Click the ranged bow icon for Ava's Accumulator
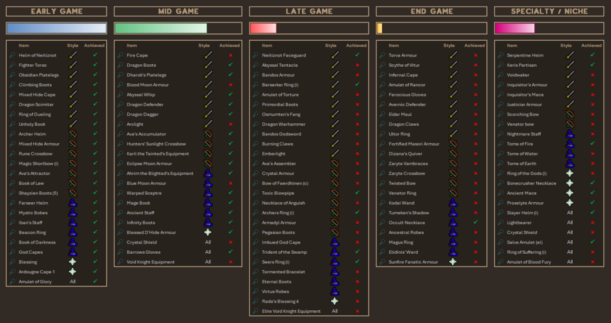This screenshot has height=323, width=611. [x=208, y=134]
